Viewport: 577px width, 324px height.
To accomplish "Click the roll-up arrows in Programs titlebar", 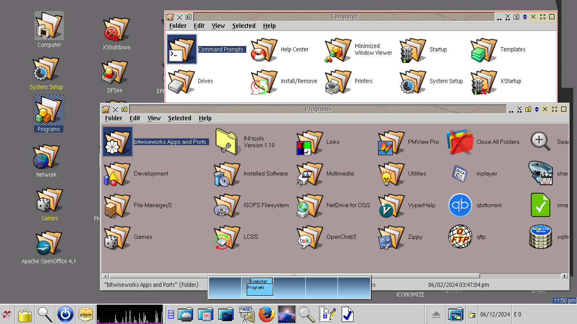I will (536, 109).
